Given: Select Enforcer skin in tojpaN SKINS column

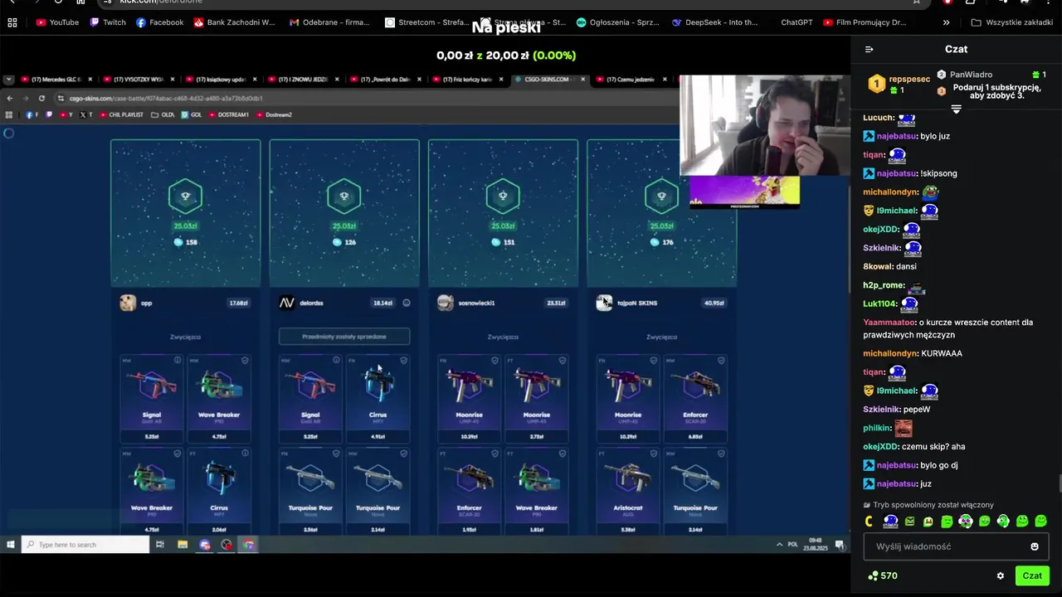Looking at the screenshot, I should click(695, 399).
